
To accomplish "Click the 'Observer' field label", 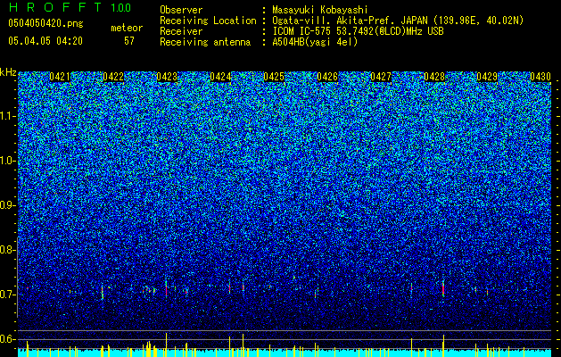I will (x=181, y=10).
